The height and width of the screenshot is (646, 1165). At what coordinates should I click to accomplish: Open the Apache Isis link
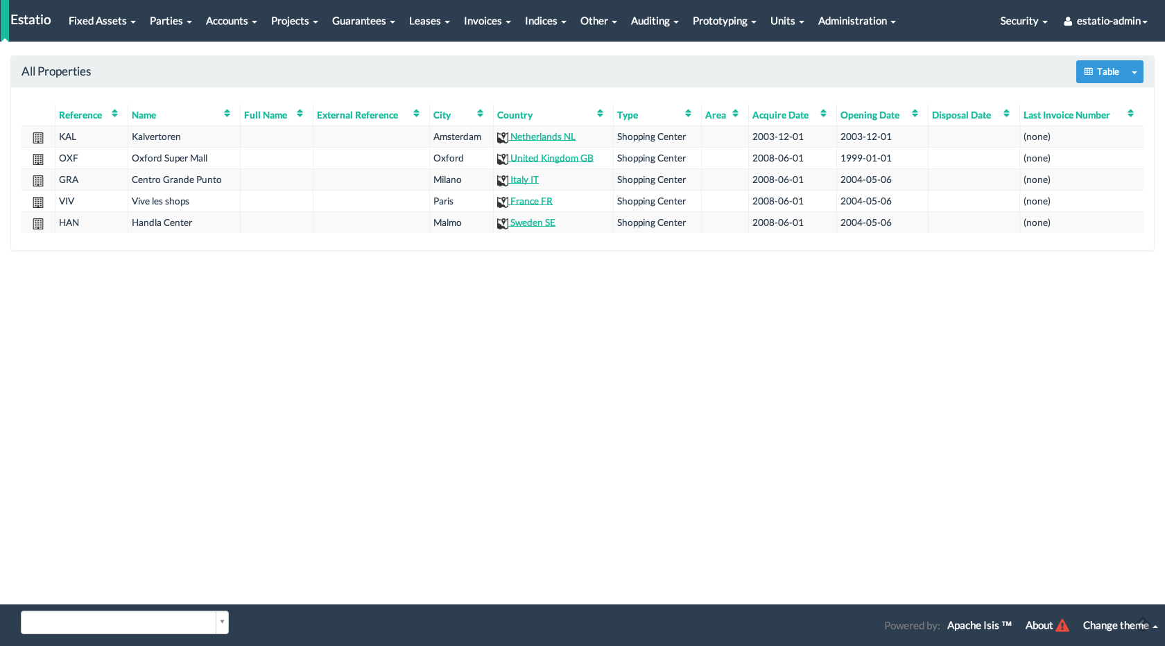[979, 625]
